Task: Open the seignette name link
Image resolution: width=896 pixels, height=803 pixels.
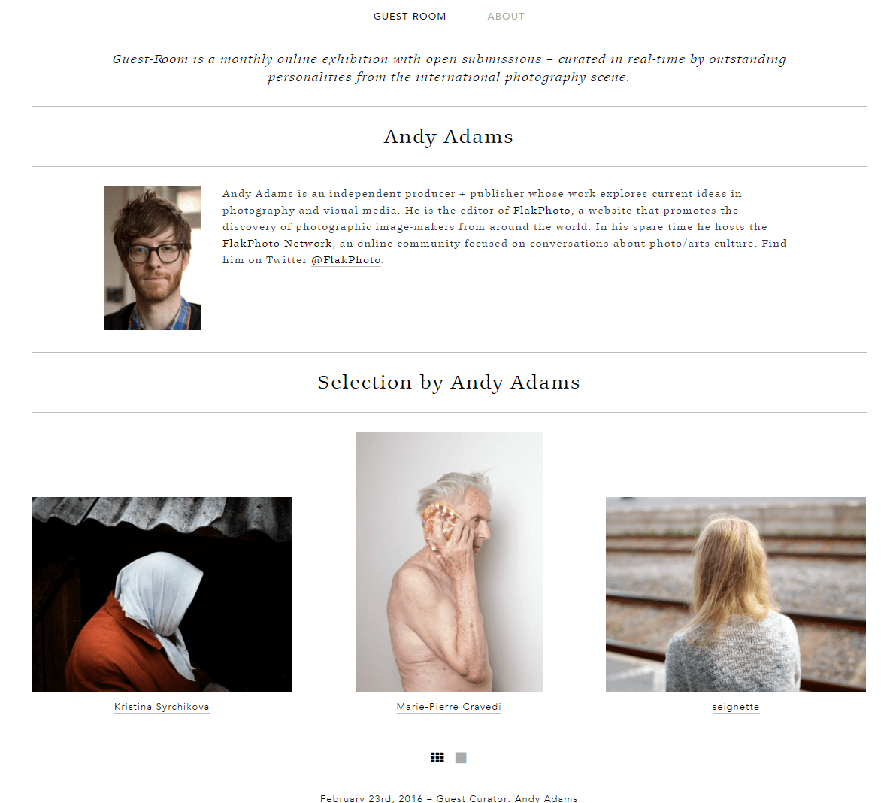Action: (x=735, y=707)
